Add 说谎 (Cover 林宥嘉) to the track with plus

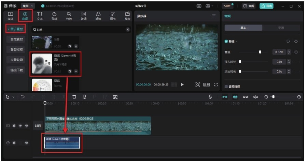click(76, 71)
